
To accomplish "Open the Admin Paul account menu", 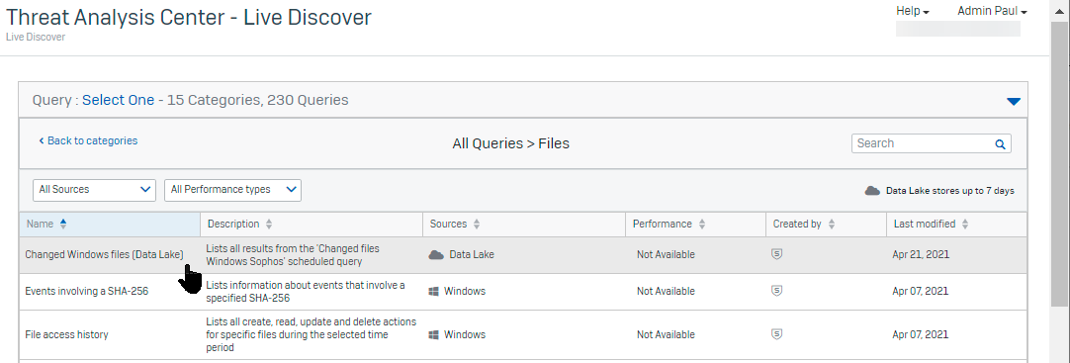I will point(992,12).
